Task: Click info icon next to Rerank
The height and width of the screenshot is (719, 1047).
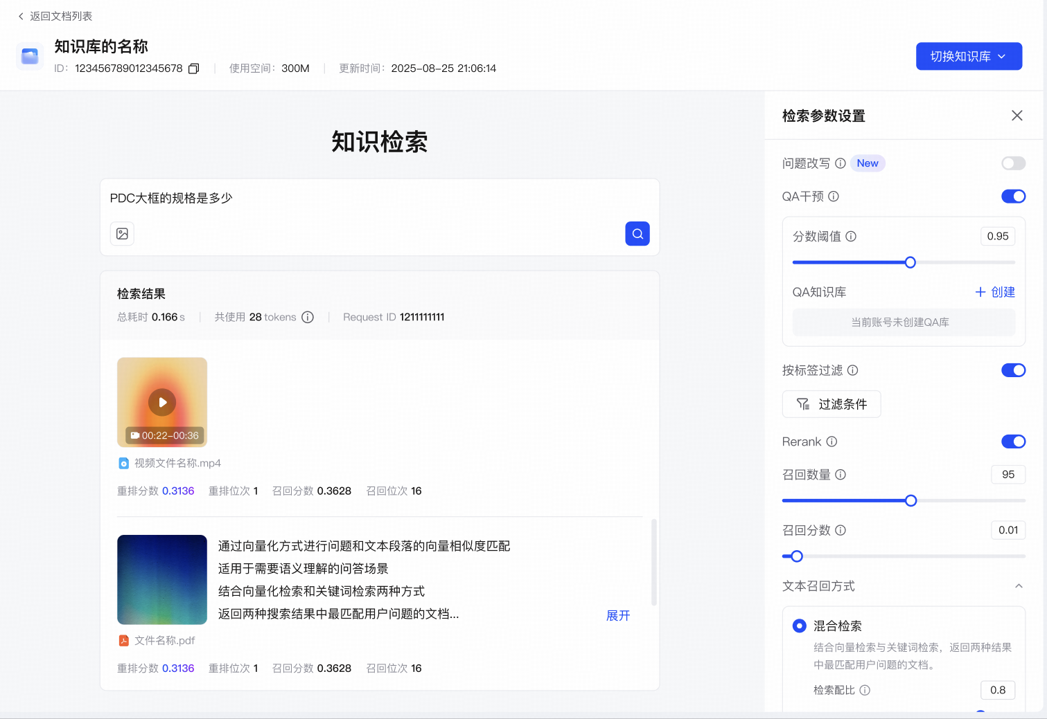Action: [832, 442]
